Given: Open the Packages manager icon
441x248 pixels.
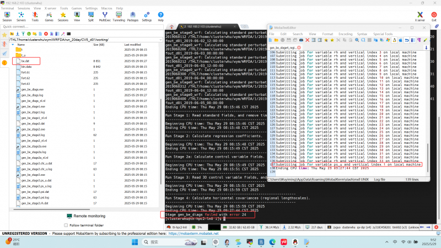Looking at the screenshot, I should 132,16.
